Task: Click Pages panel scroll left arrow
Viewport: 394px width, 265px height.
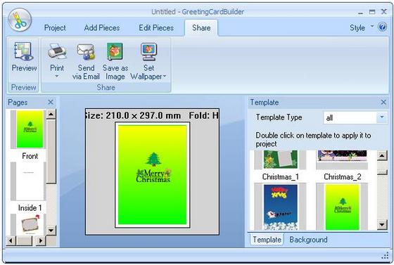Action: [x=11, y=240]
